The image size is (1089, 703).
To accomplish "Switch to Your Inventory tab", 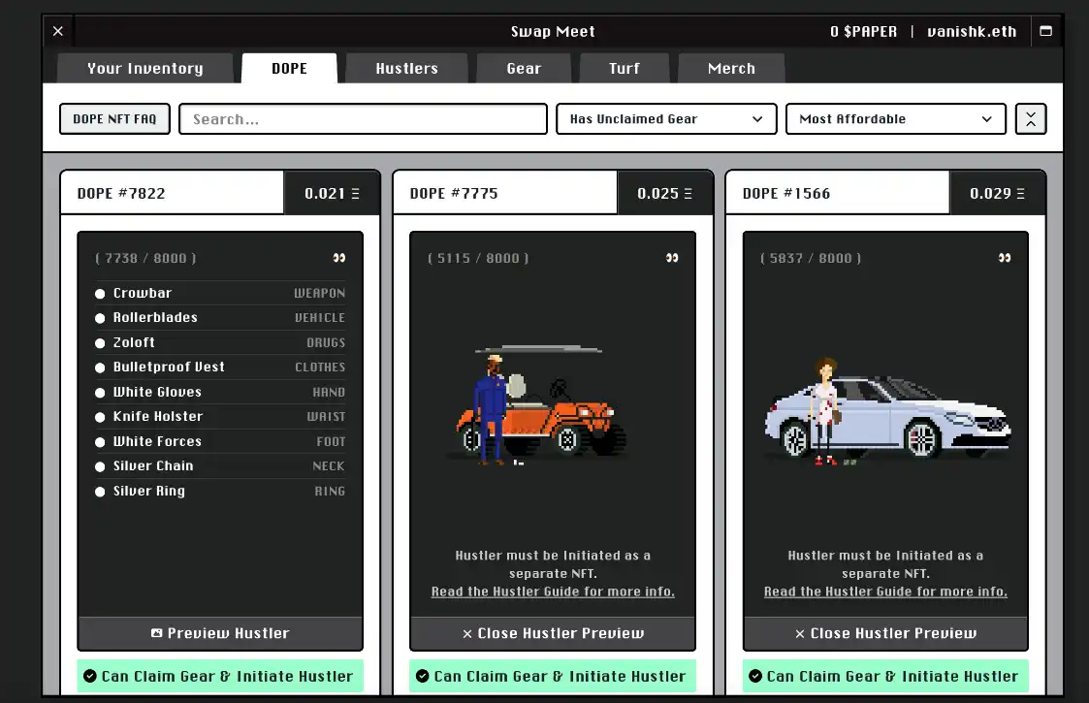I will (x=145, y=68).
